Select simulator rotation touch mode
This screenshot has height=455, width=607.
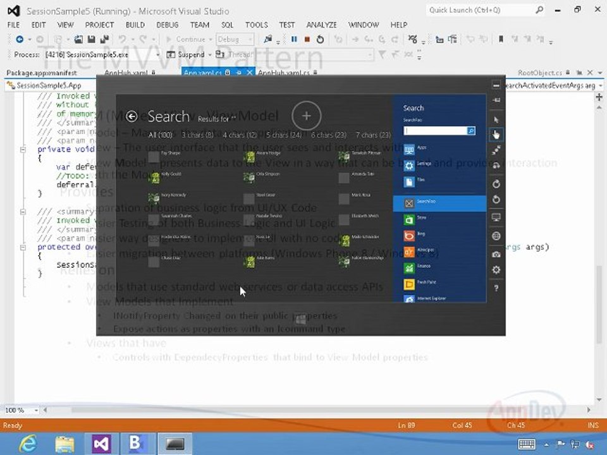(496, 165)
